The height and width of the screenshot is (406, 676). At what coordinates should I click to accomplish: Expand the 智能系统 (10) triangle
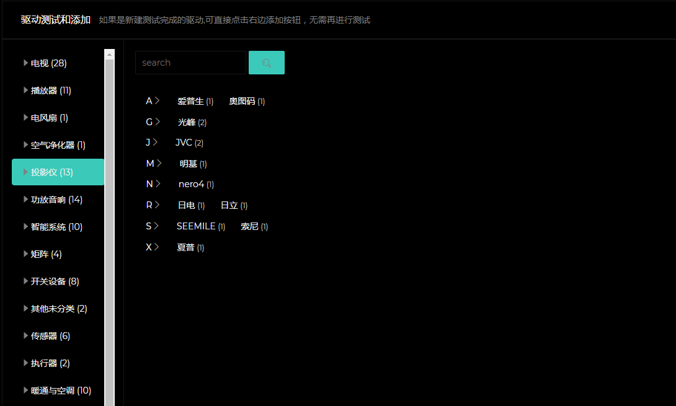[x=25, y=227]
